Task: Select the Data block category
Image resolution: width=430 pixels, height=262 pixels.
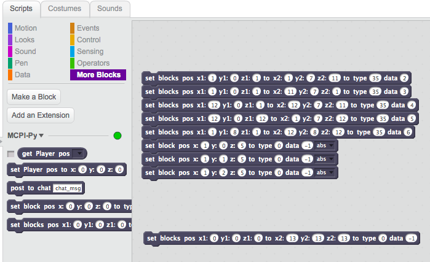Action: 22,75
